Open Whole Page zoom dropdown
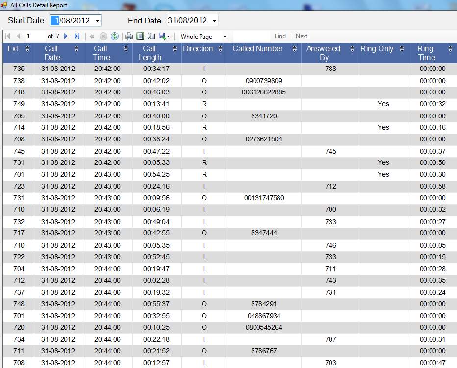The image size is (457, 368). 225,37
